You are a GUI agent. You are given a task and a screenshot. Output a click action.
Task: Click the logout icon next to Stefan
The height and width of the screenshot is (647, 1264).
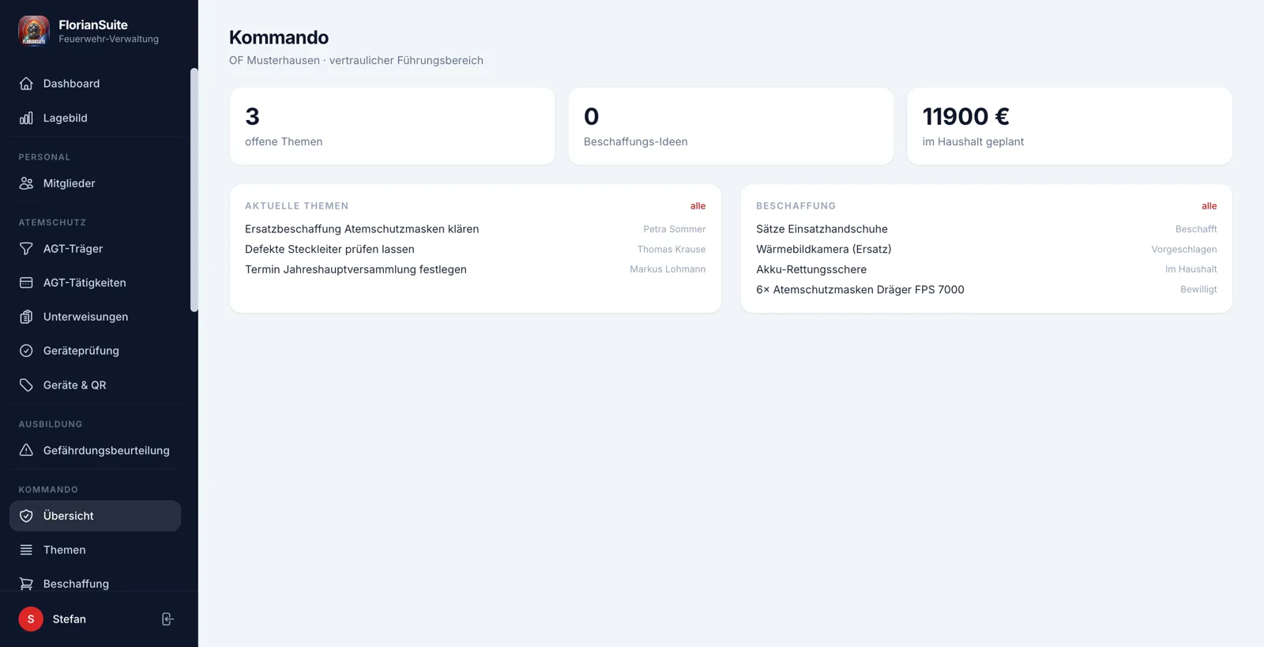tap(167, 619)
